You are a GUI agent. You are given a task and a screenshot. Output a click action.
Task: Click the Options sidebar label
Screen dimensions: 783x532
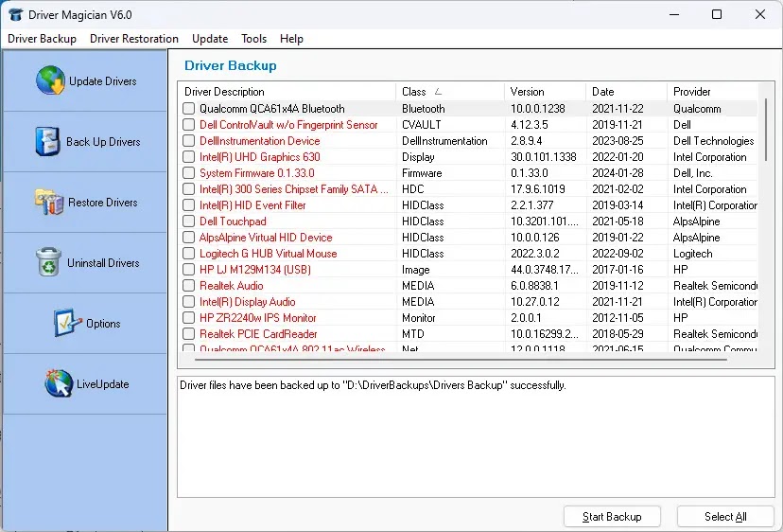tap(103, 324)
